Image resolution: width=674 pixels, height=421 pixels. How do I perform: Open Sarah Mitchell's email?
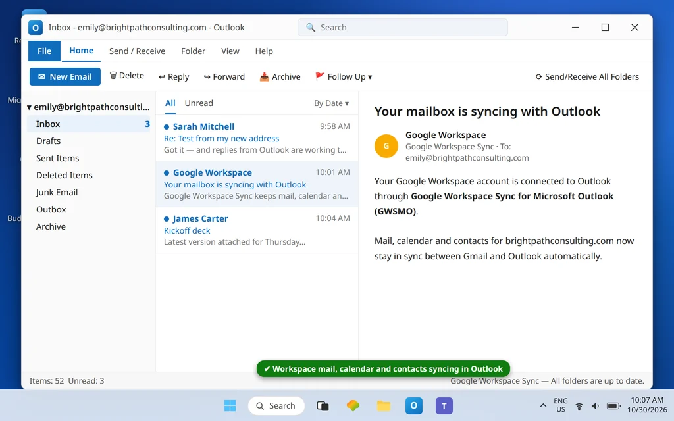click(x=257, y=138)
